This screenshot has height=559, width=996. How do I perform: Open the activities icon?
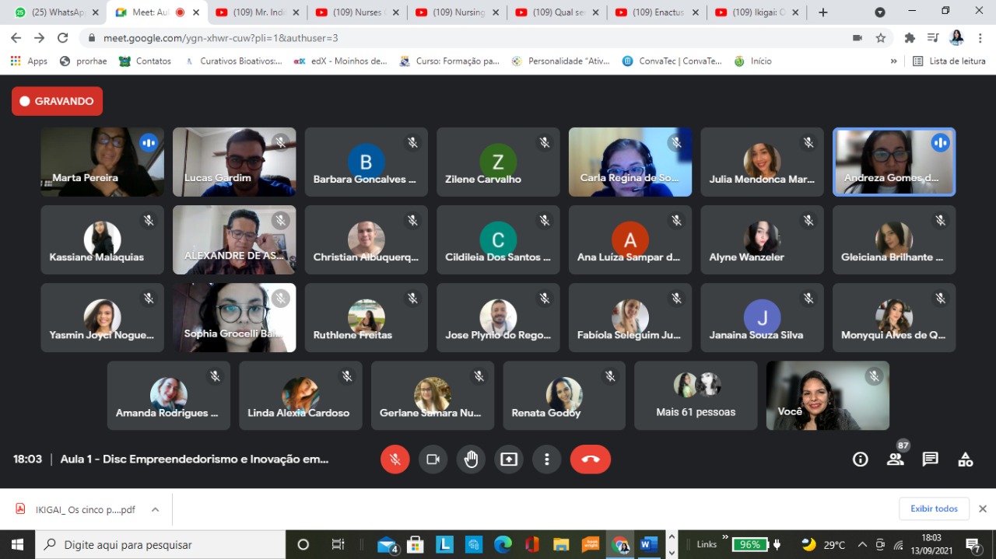(966, 459)
